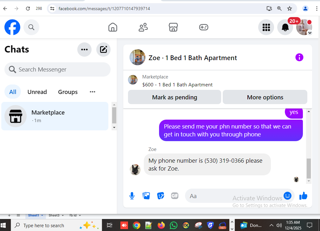This screenshot has width=320, height=231.
Task: Open the $600 apartment listing thumbnail
Action: coord(133,79)
